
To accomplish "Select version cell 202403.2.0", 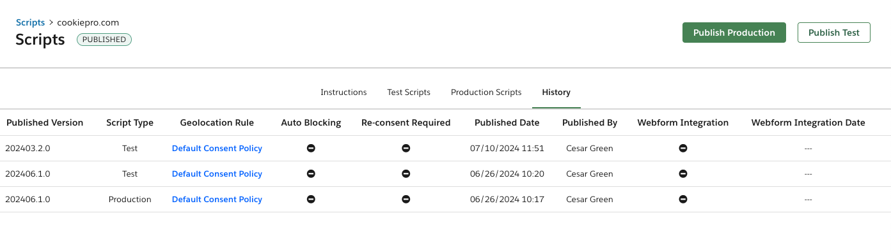I will (x=28, y=148).
